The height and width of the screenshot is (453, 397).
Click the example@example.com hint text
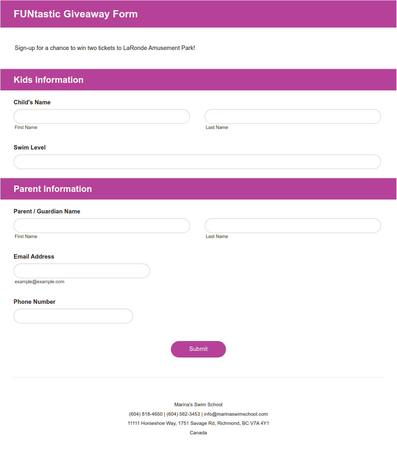[x=40, y=282]
